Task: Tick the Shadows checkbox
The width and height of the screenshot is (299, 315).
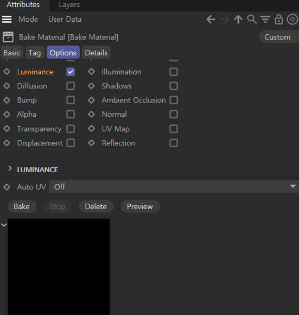Action: (174, 86)
